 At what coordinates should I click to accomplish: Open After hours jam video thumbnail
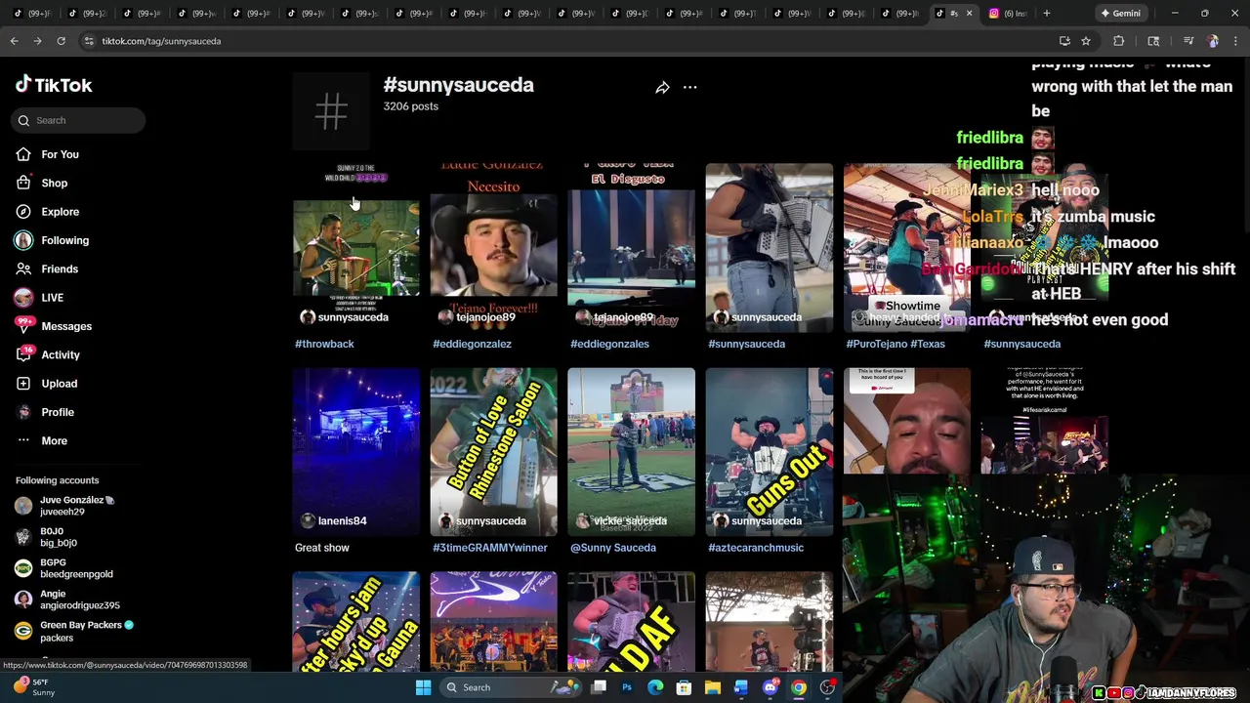356,622
